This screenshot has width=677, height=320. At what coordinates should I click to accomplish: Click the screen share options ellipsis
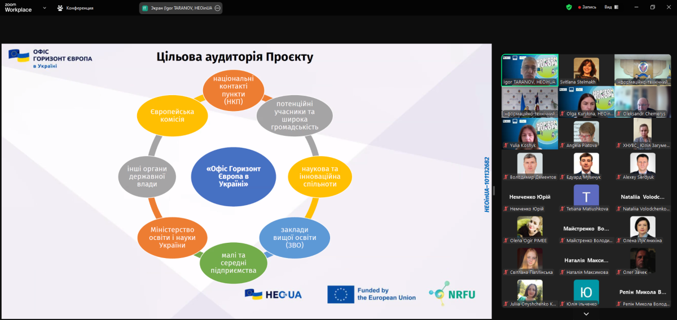(x=218, y=8)
